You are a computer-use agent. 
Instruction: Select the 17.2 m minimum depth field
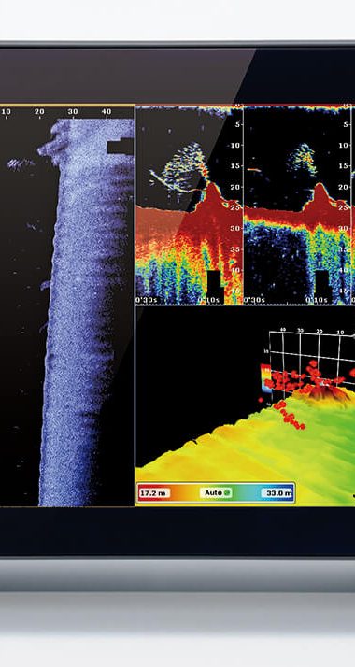coord(153,493)
